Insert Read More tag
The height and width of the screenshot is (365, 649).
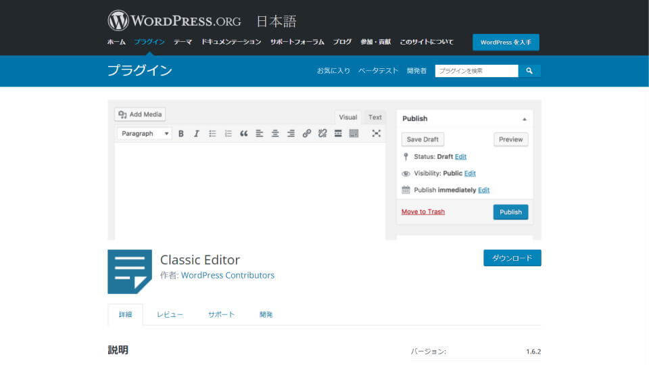coord(338,134)
